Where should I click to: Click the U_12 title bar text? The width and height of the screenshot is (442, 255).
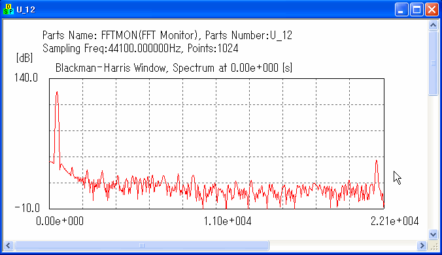click(x=25, y=10)
